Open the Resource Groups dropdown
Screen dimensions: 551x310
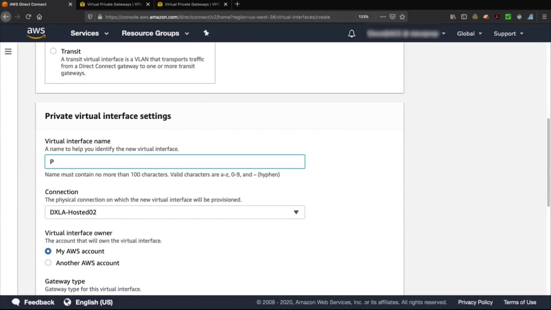(x=155, y=33)
